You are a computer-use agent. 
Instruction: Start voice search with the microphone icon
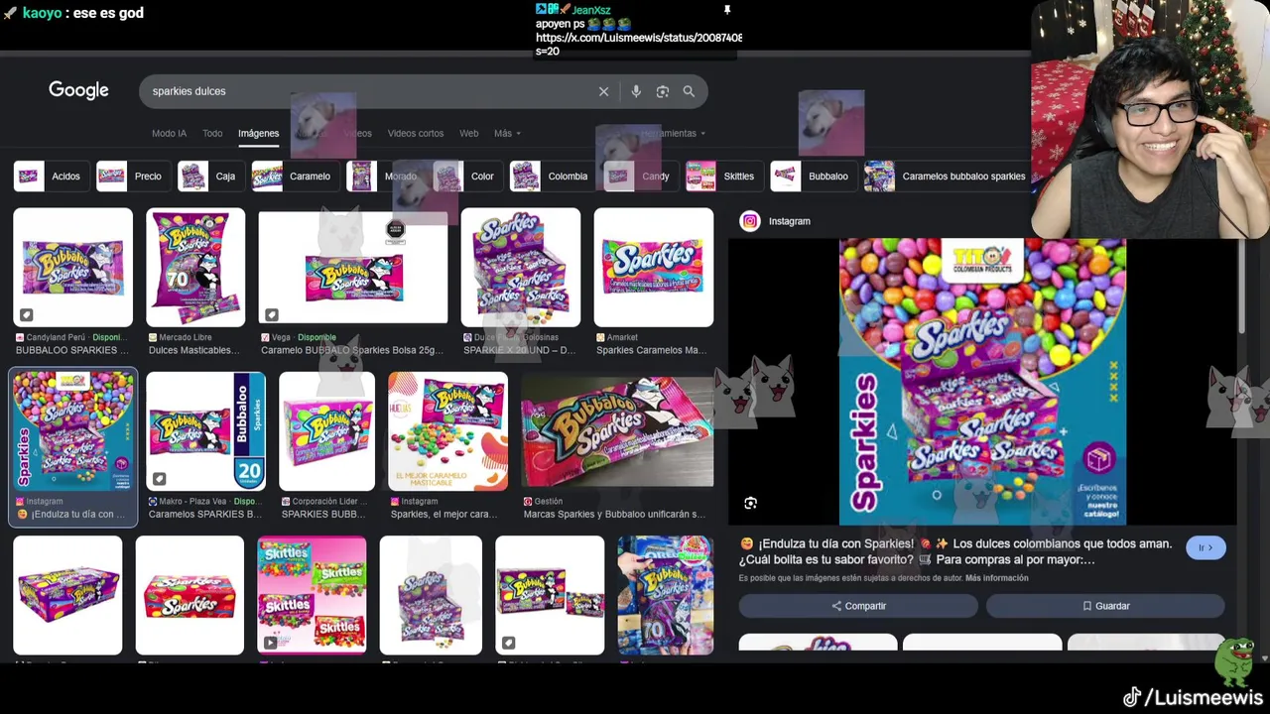click(x=636, y=91)
